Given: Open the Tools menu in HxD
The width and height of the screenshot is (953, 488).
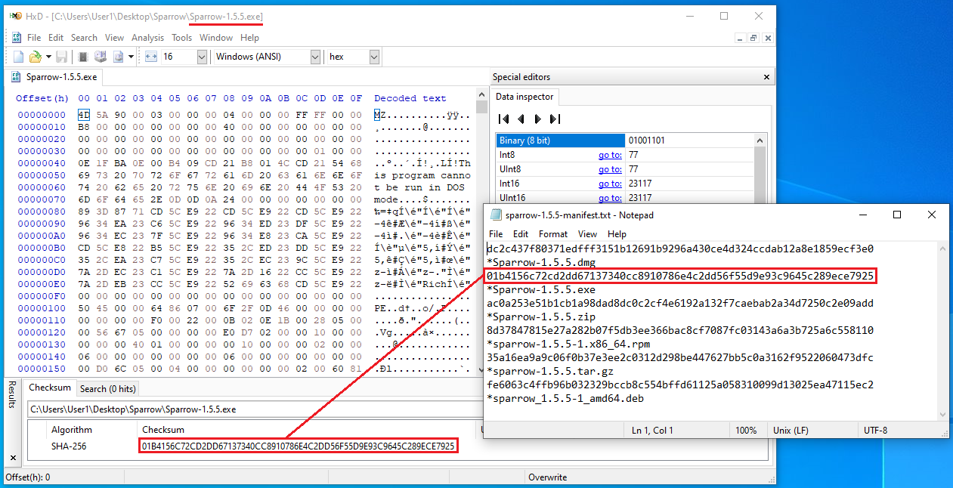Looking at the screenshot, I should click(181, 38).
